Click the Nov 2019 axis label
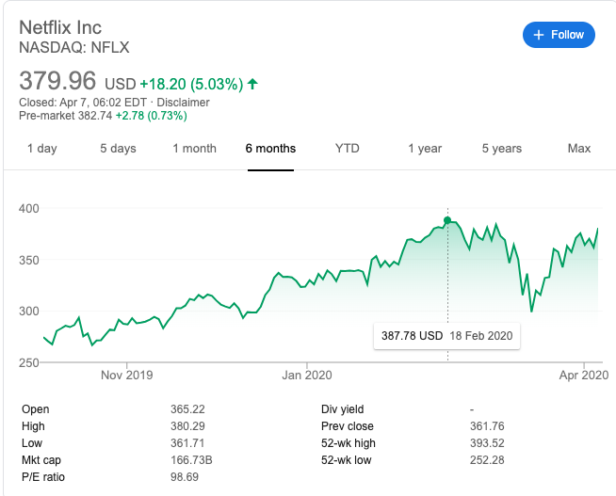The width and height of the screenshot is (616, 496). click(x=126, y=375)
